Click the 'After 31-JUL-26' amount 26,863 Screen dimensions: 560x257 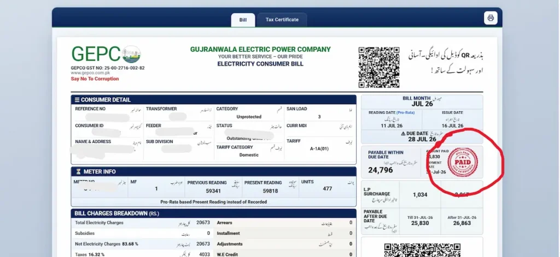[x=462, y=223]
